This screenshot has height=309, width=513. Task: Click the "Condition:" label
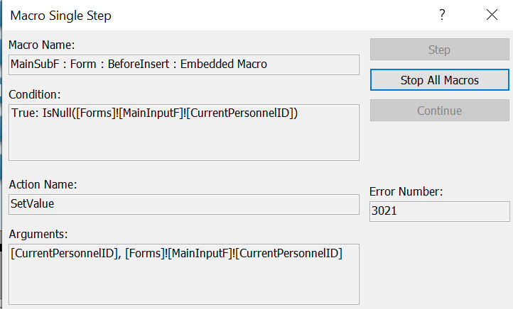pyautogui.click(x=35, y=94)
